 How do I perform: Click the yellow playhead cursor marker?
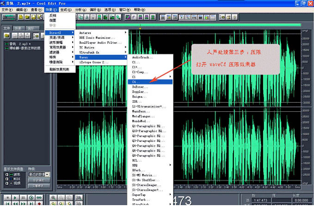(140, 29)
